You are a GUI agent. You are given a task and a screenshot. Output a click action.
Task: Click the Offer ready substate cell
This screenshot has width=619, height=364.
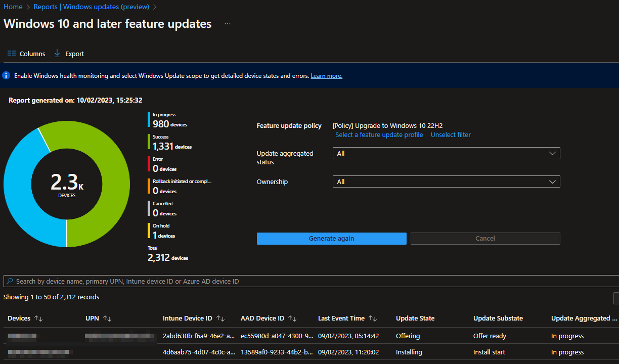pos(490,336)
